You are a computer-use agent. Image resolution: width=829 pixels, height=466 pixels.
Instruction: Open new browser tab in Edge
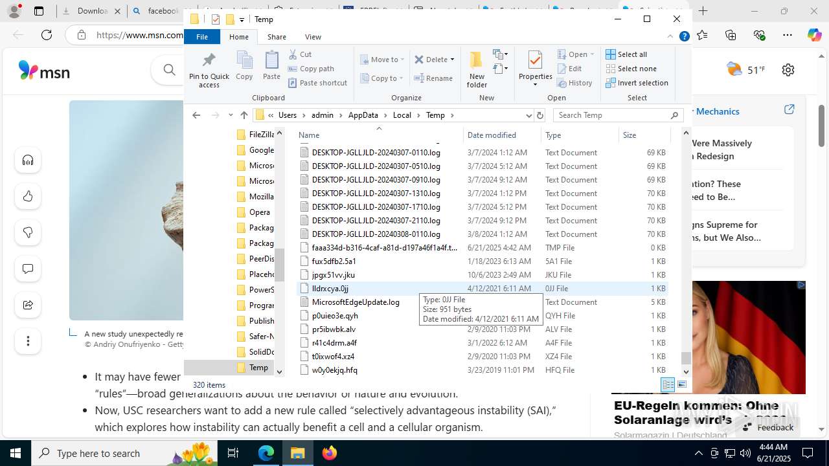click(x=703, y=11)
